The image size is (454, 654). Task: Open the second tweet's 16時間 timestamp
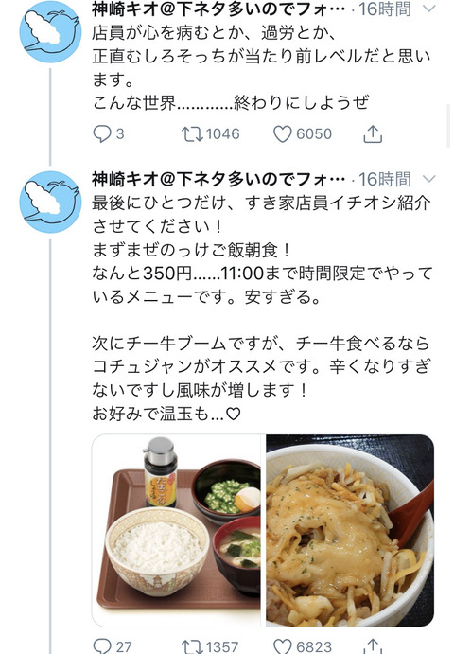384,179
